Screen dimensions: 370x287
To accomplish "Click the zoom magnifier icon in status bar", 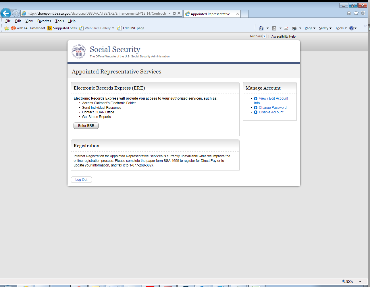I will (x=344, y=281).
